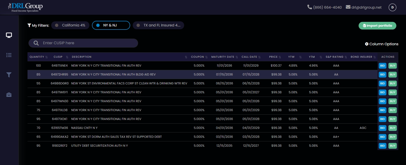Open the list view sidebar icon

tap(9, 55)
